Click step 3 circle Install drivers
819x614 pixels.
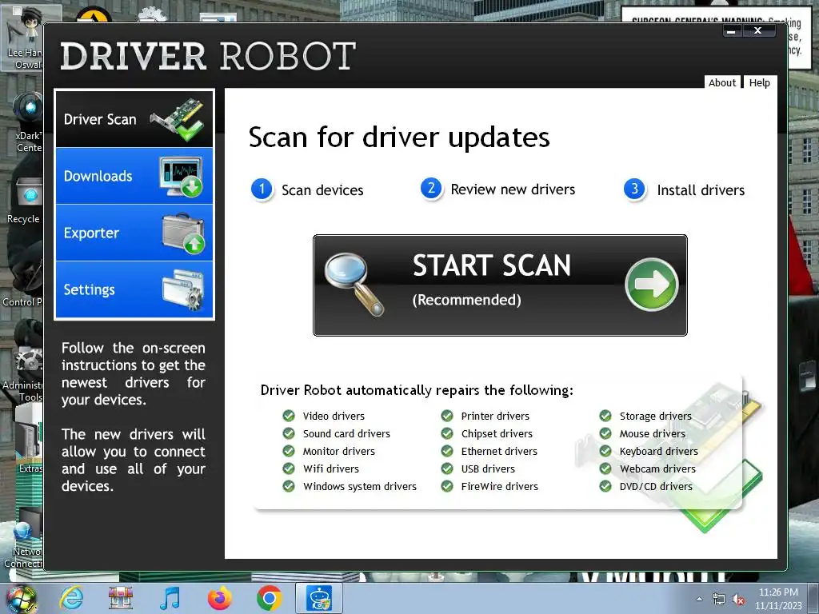(634, 189)
